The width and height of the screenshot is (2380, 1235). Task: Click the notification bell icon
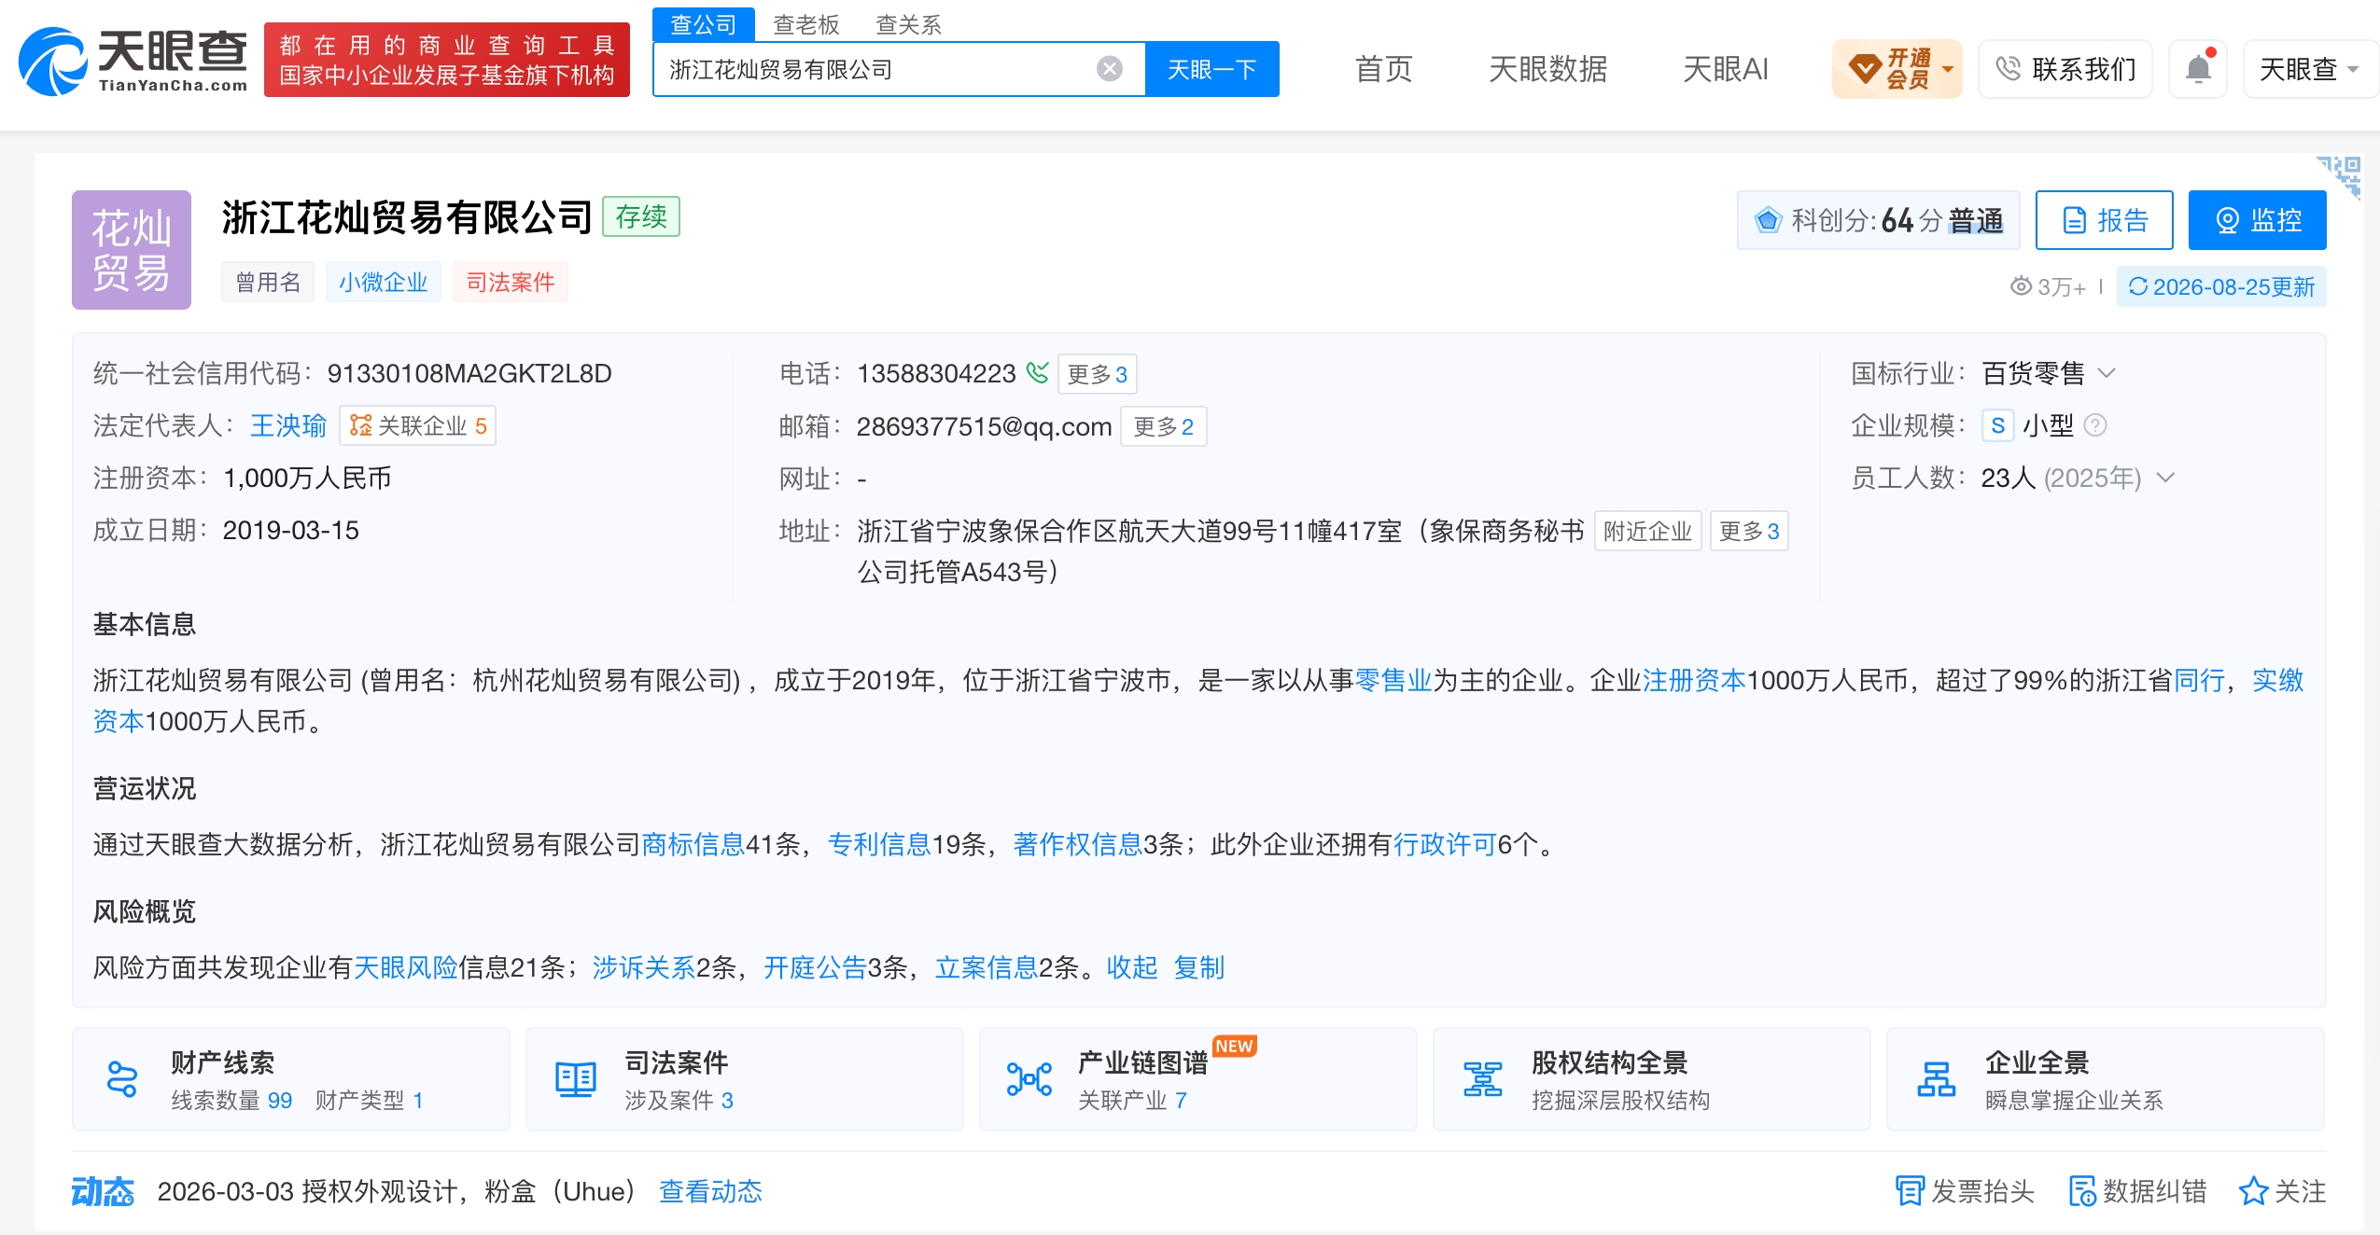(2198, 69)
